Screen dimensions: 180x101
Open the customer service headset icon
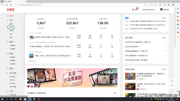tap(172, 85)
